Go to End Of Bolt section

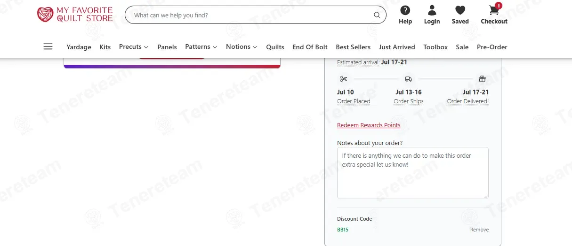click(x=310, y=47)
